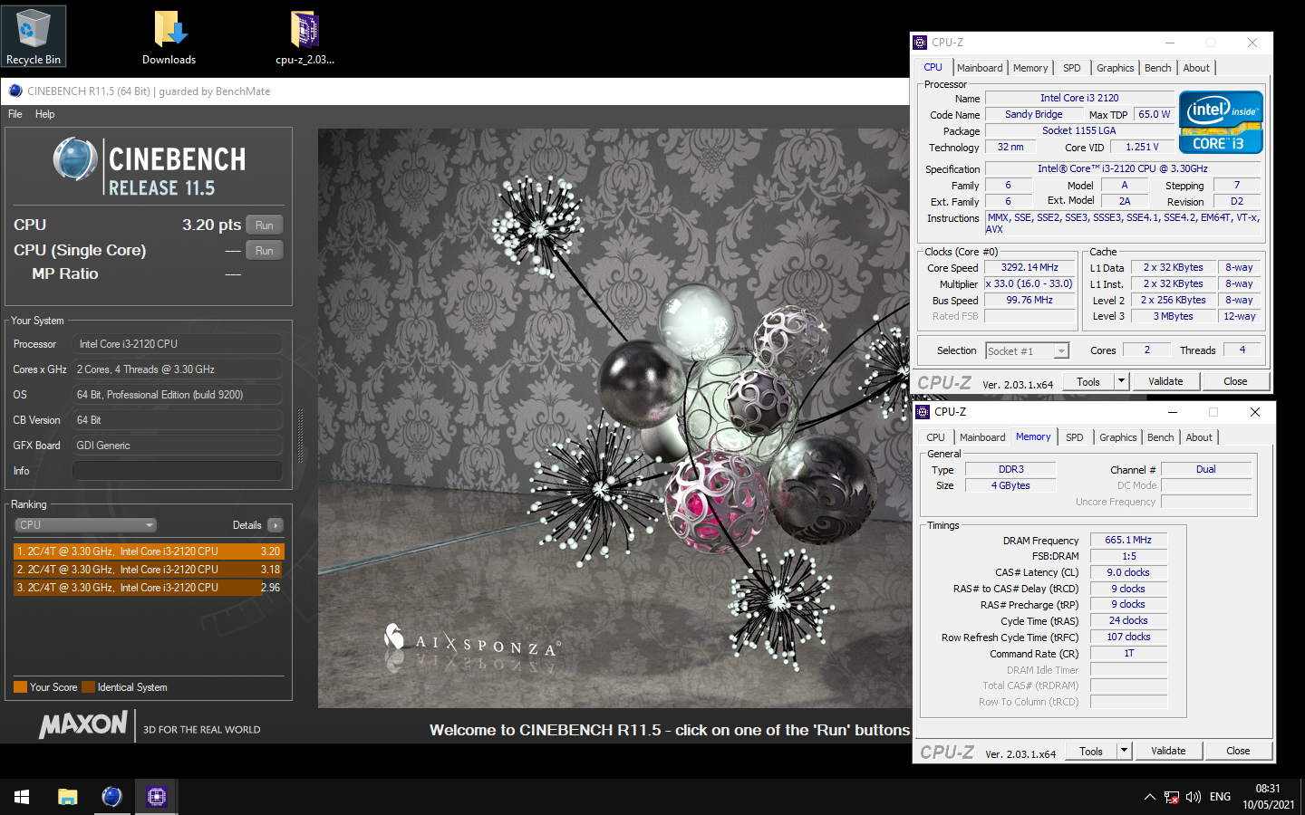Open the Downloads folder desktop icon
Image resolution: width=1305 pixels, height=815 pixels.
pos(169,38)
